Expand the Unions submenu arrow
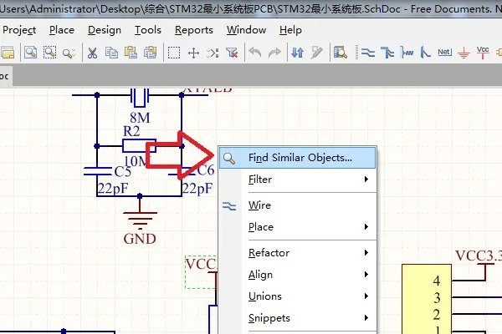Screen dimensions: 502x334 pos(366,296)
